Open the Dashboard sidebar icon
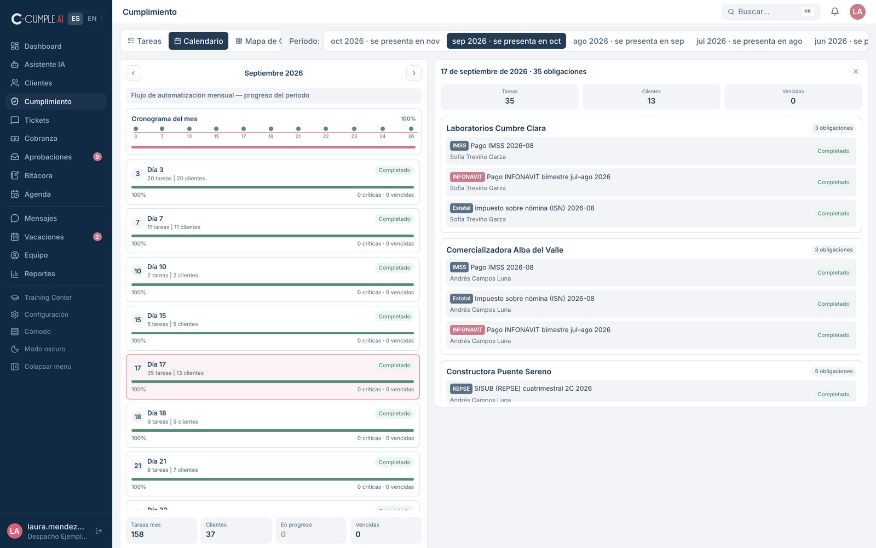Viewport: 876px width, 548px height. click(x=15, y=46)
